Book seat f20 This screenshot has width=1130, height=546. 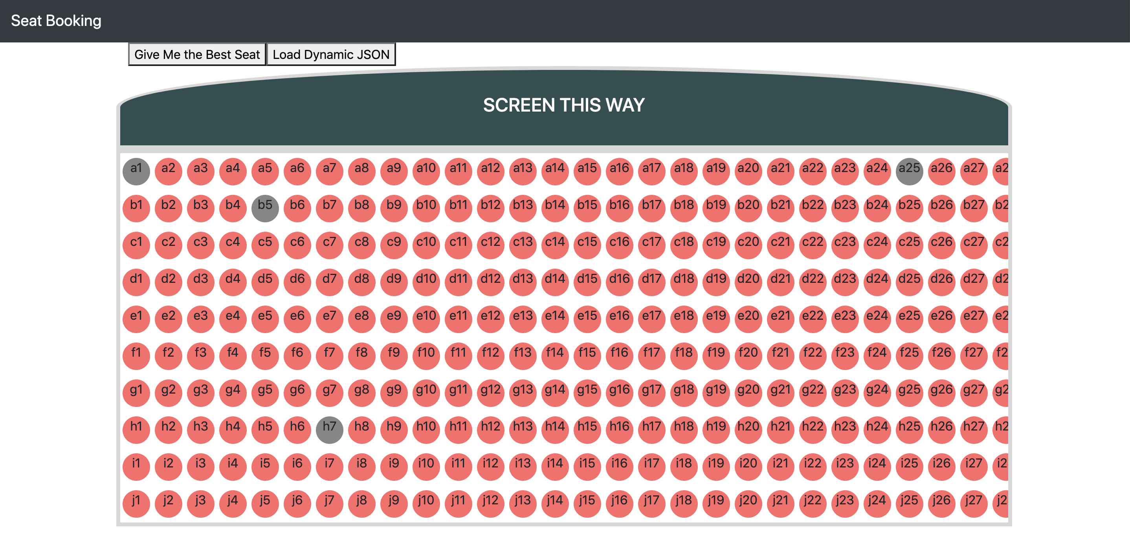tap(748, 355)
